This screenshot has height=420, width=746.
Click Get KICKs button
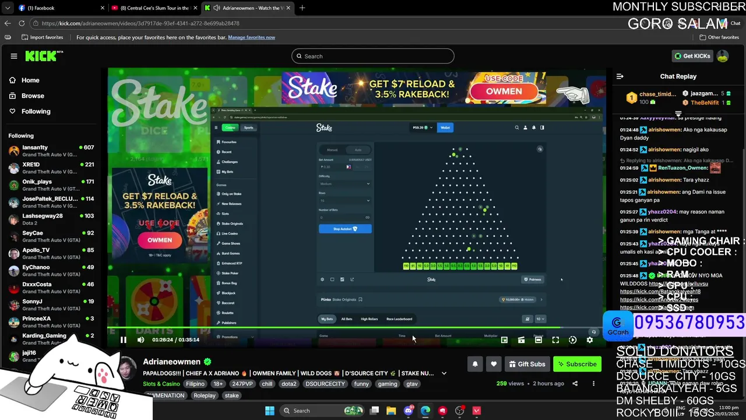click(692, 56)
